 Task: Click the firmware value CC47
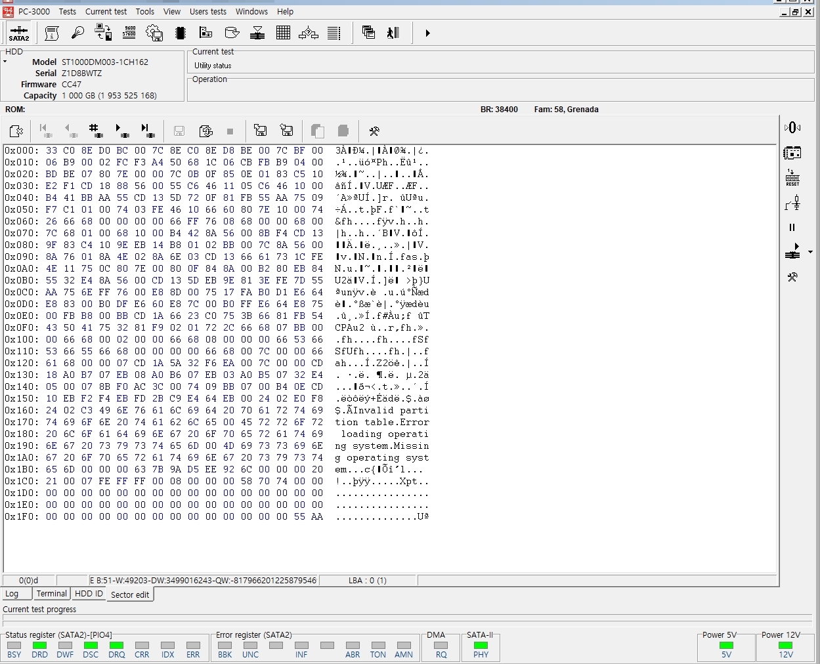tap(72, 85)
